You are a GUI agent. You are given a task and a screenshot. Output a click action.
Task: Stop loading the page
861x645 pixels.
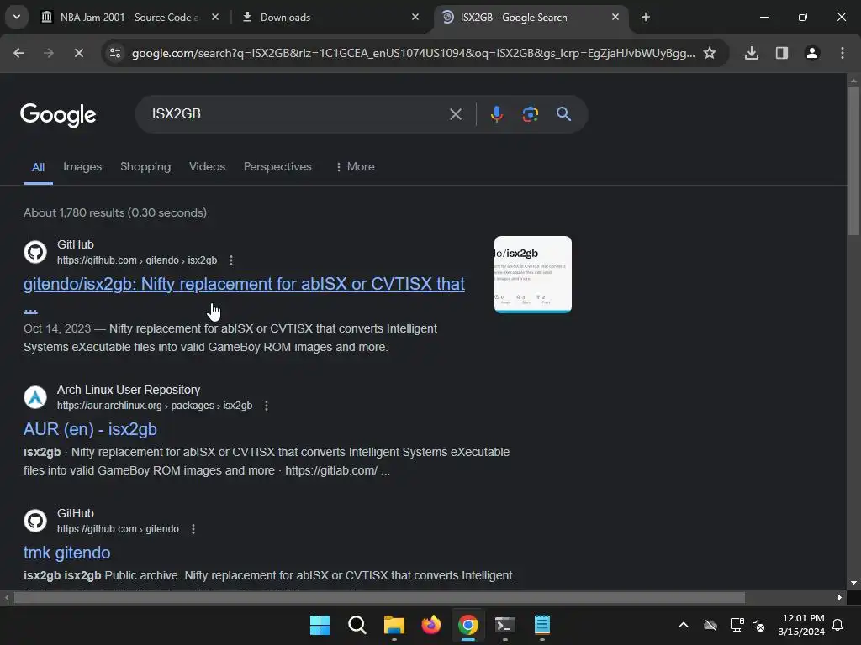click(79, 53)
